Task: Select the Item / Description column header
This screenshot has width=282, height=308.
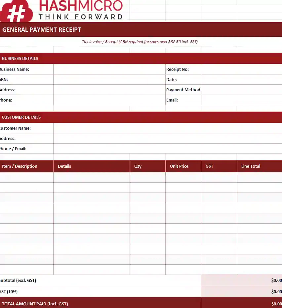Action: 26,166
